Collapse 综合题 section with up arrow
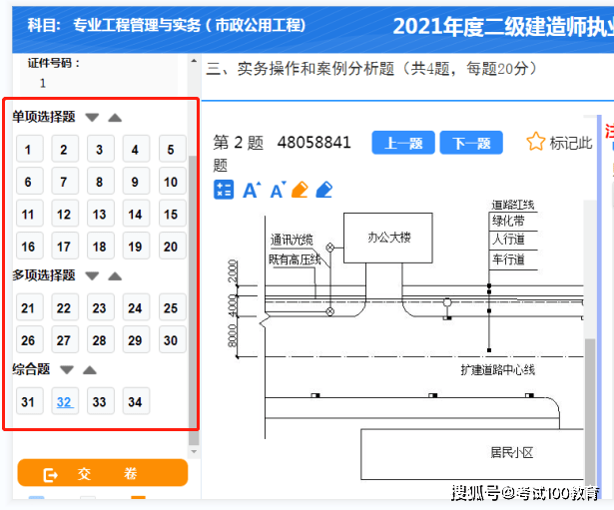Screen dimensions: 614x510 click(x=90, y=369)
